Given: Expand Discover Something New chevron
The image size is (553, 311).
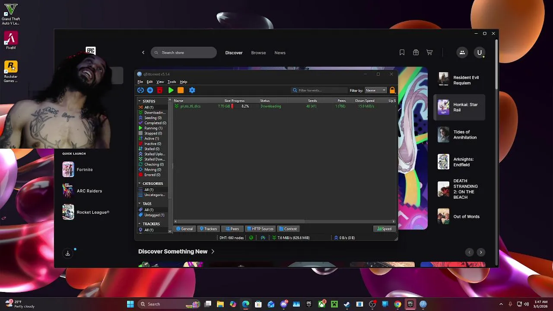Looking at the screenshot, I should (x=213, y=251).
